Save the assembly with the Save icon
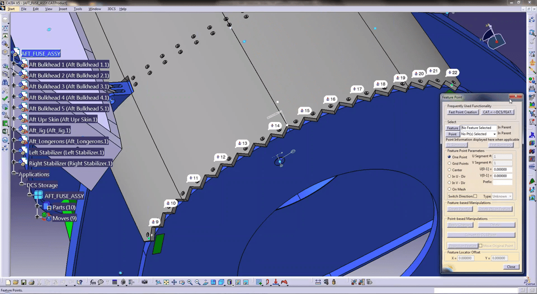The image size is (537, 294). tap(23, 282)
